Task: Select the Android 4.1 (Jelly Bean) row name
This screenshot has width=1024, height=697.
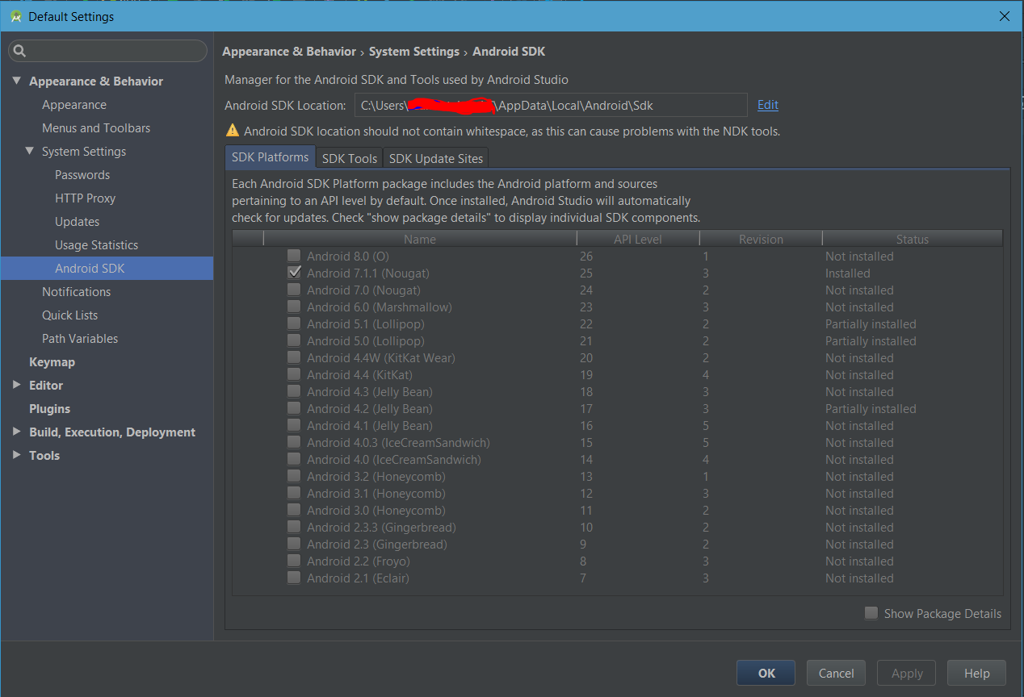Action: point(369,425)
